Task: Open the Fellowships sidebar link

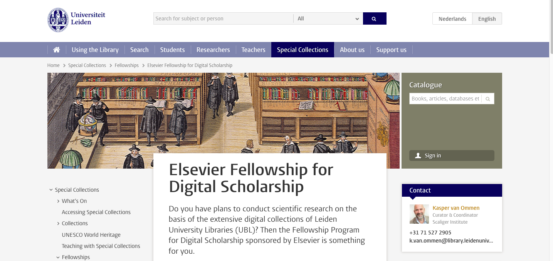Action: point(76,257)
